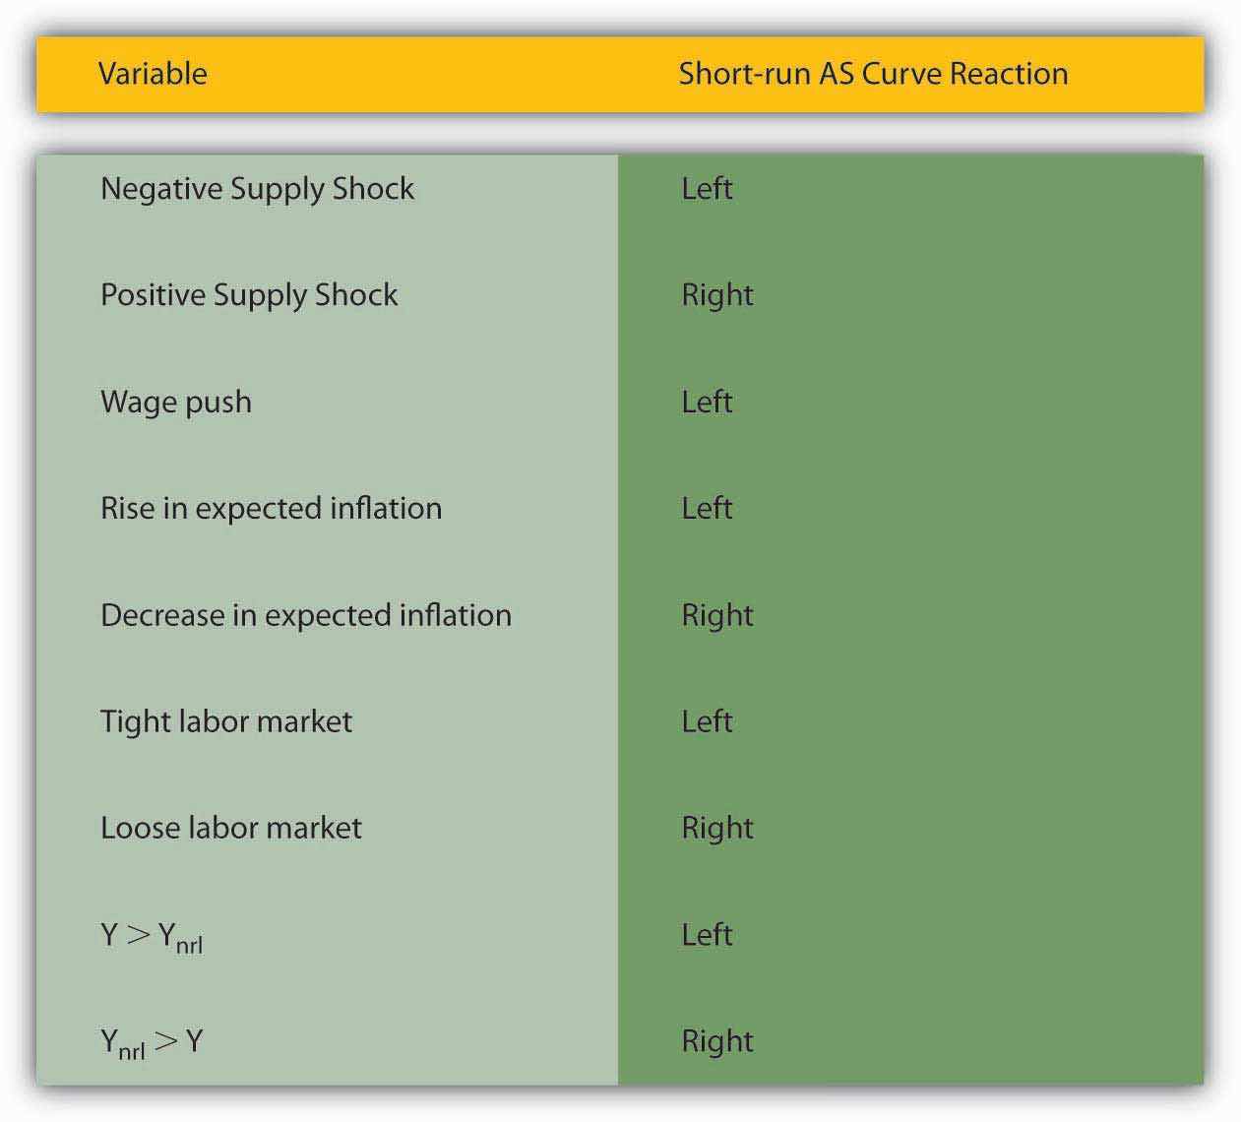
Task: Select "Right" reaction for Ynrl > Y
Action: pos(717,1041)
